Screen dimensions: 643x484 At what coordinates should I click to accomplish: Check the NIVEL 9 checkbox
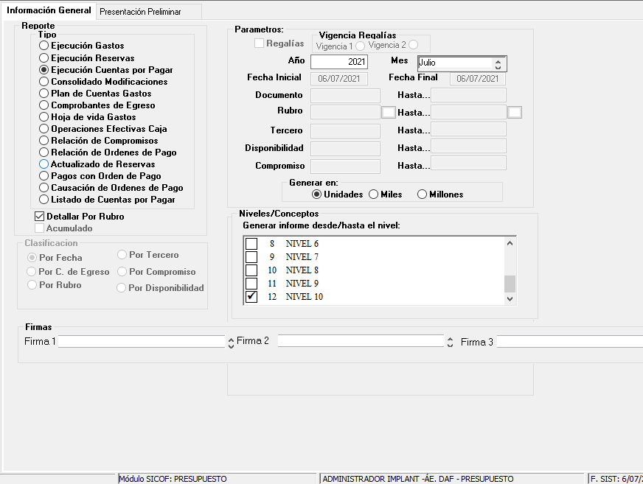click(251, 284)
